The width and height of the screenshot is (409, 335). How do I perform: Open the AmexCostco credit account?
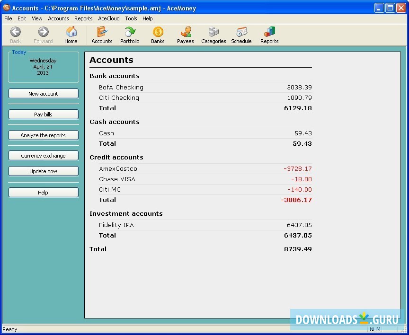118,168
